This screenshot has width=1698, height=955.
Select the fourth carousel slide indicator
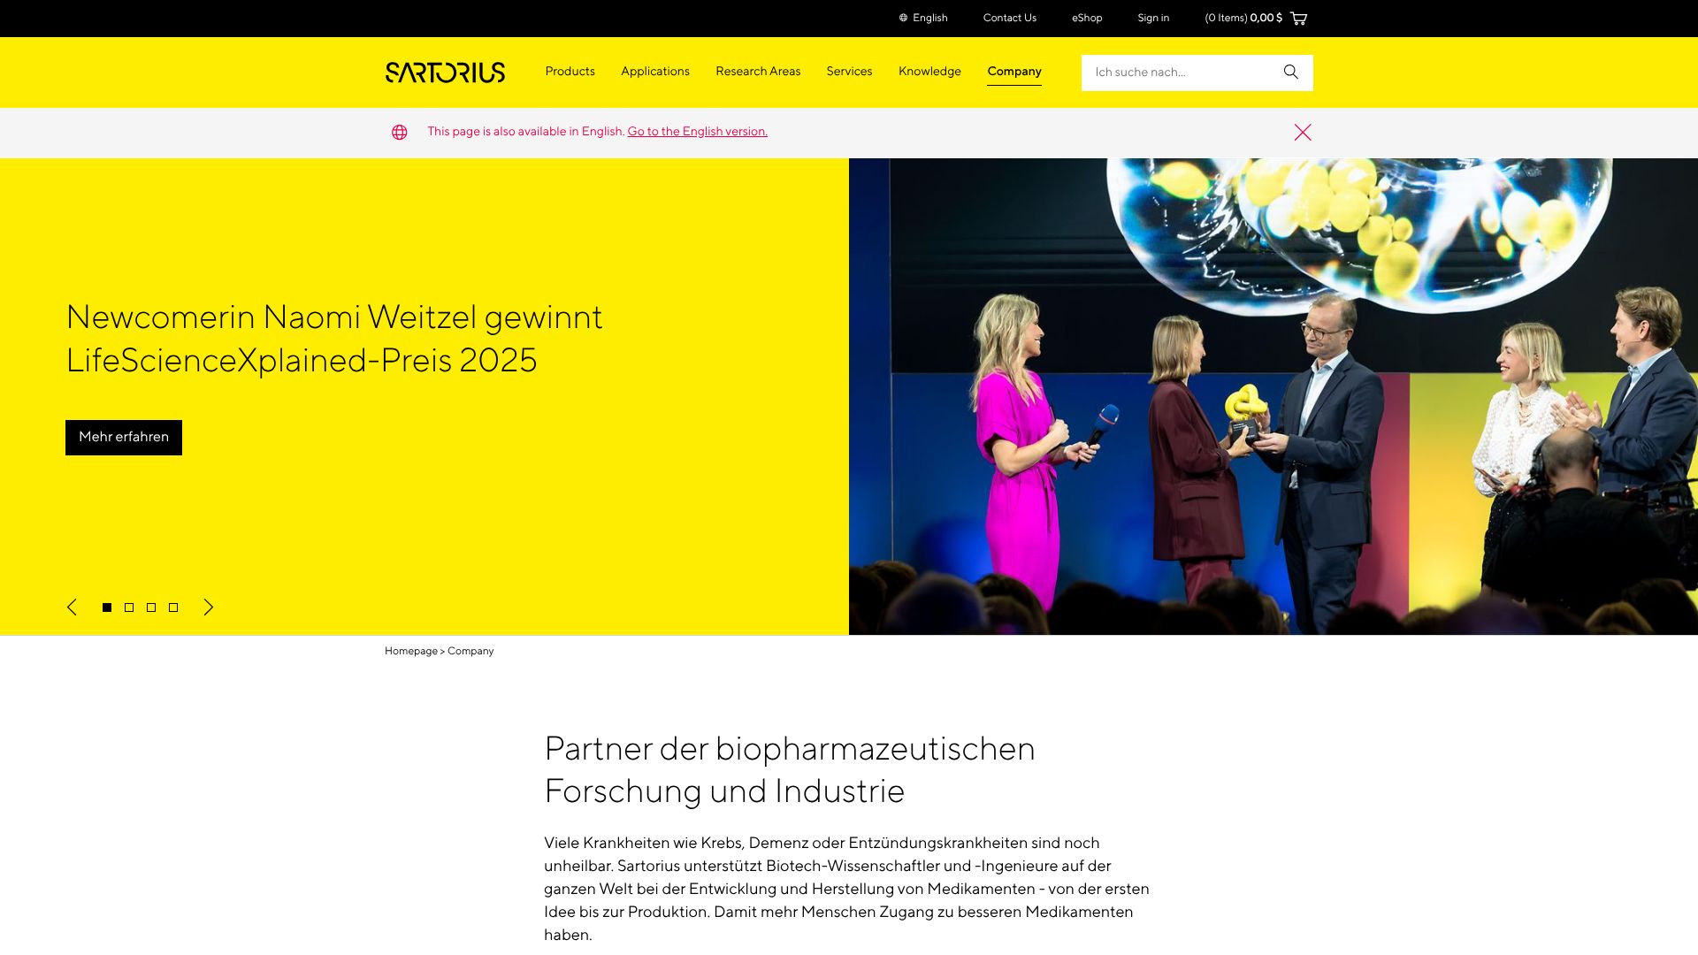click(x=173, y=607)
